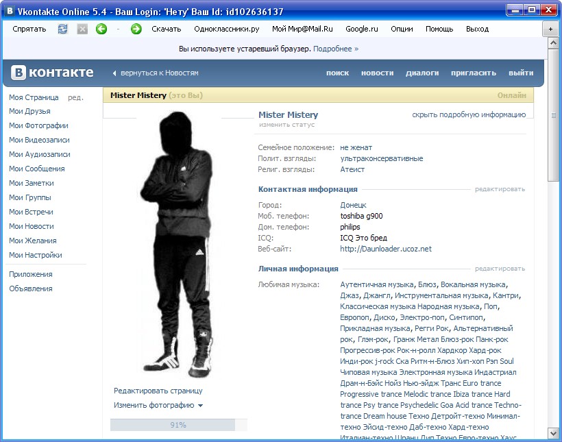Click 'поиск' in the VK header
This screenshot has height=442, width=562.
[x=338, y=73]
